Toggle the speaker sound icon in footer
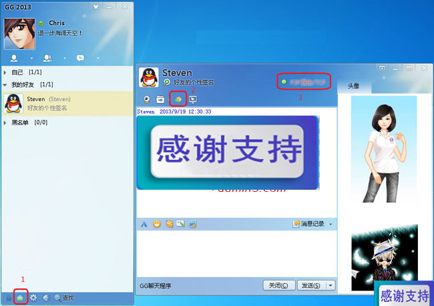The width and height of the screenshot is (434, 306). tap(46, 298)
